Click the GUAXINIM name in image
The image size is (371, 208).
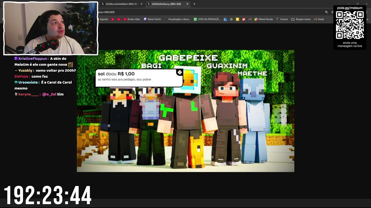[227, 66]
